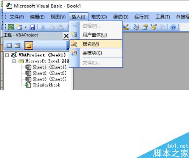The width and height of the screenshot is (189, 158).
Task: Open the 视图(V) menu
Action: 58,17
